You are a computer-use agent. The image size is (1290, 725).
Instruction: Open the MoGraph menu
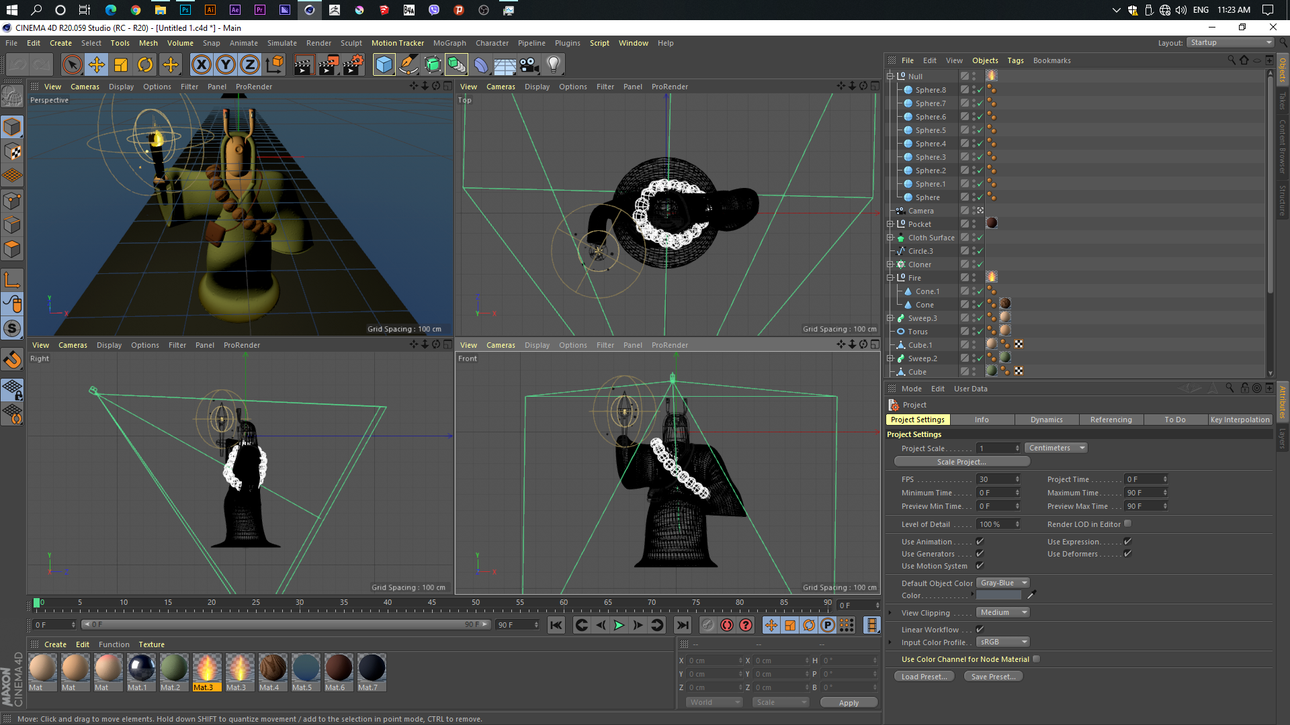449,43
